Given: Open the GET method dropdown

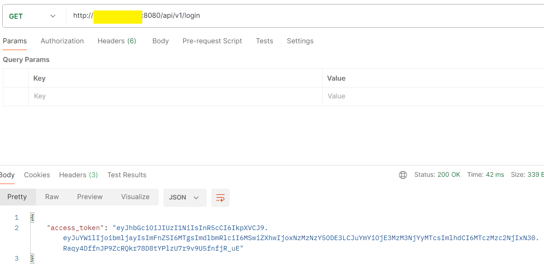Looking at the screenshot, I should 32,16.
